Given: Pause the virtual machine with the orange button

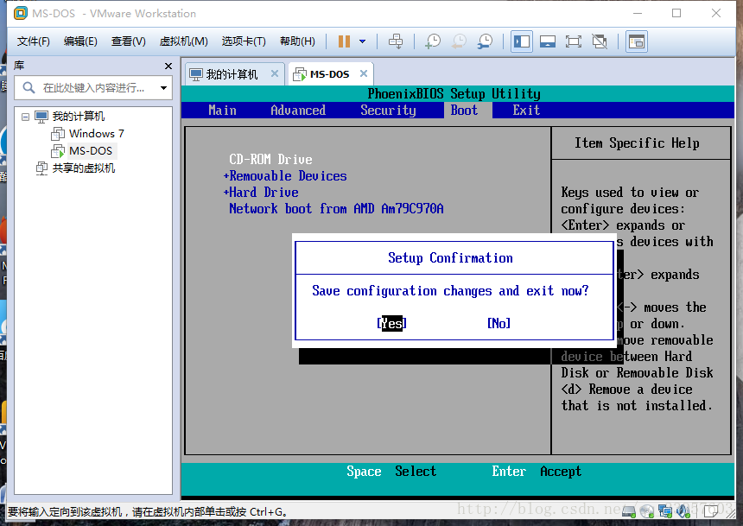Looking at the screenshot, I should pyautogui.click(x=344, y=41).
